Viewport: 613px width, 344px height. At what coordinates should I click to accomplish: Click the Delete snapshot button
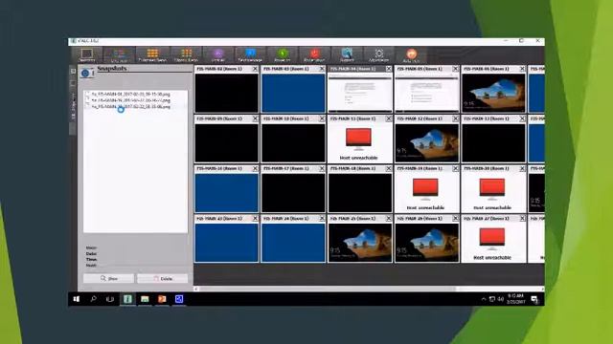click(163, 278)
